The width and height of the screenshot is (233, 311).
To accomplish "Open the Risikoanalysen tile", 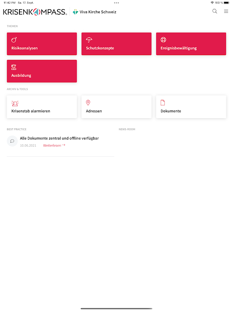I will click(42, 44).
